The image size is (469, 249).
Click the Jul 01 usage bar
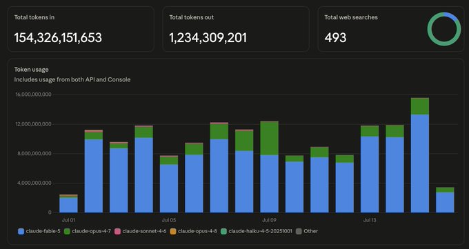68,203
